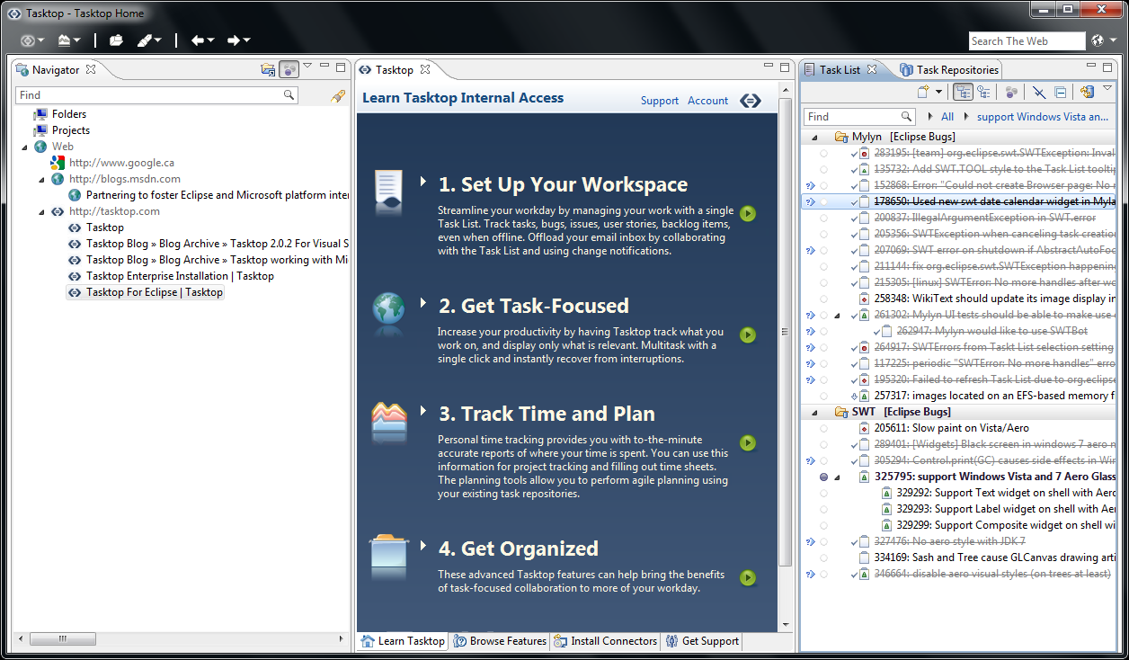Toggle the Categorized presentation in Task List
Image resolution: width=1129 pixels, height=660 pixels.
pos(963,92)
